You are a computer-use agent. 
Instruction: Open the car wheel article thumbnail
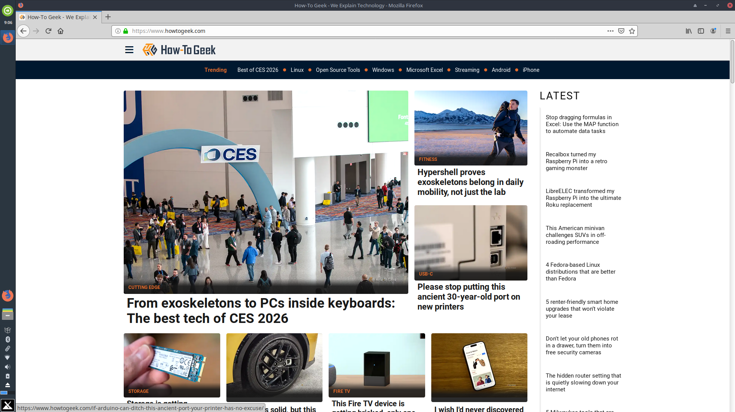pos(274,367)
